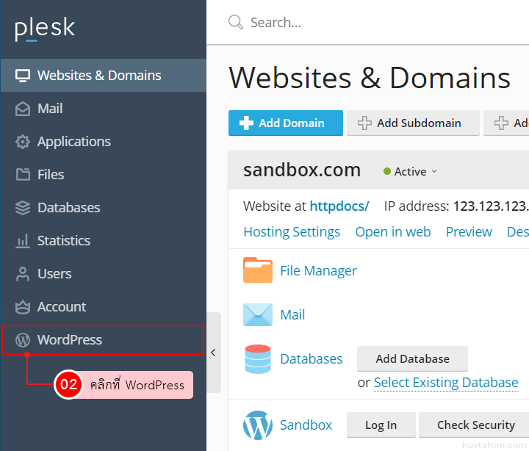Open WordPress in the sidebar menu
The image size is (529, 451).
[70, 340]
